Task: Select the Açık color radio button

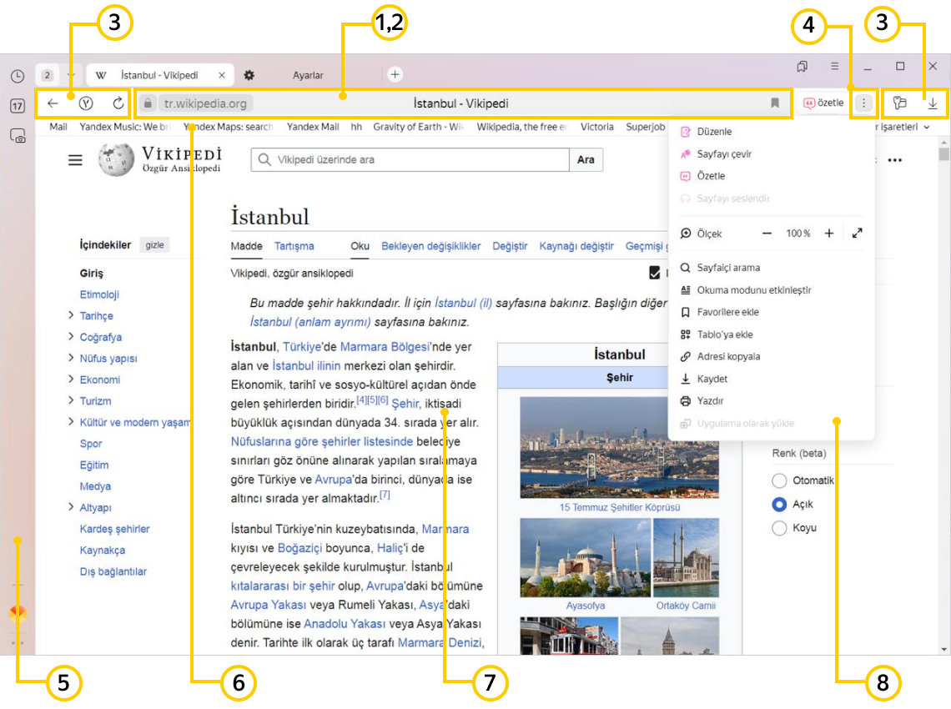Action: (779, 504)
